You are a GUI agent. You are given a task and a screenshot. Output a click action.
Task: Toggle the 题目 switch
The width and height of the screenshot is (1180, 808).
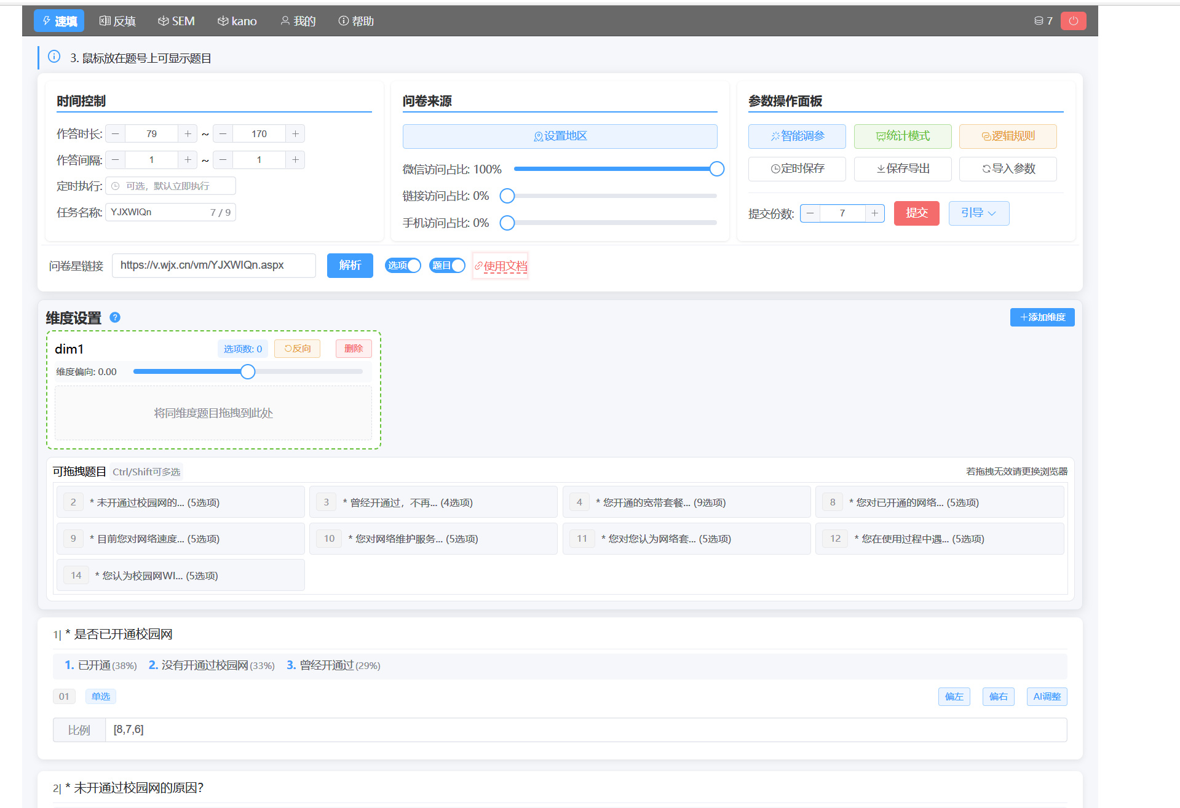click(x=447, y=265)
